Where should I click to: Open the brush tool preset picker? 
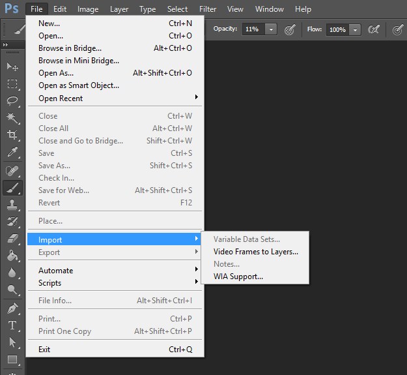[20, 29]
